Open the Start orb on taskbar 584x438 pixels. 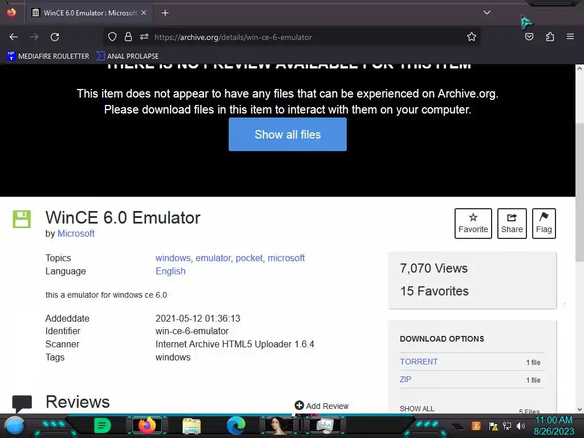click(x=15, y=425)
